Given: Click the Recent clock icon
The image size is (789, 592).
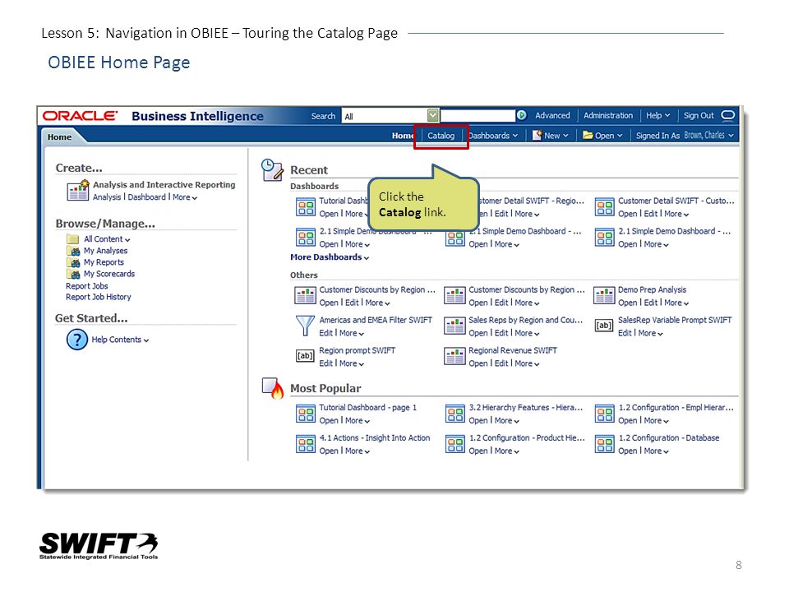Looking at the screenshot, I should [272, 169].
